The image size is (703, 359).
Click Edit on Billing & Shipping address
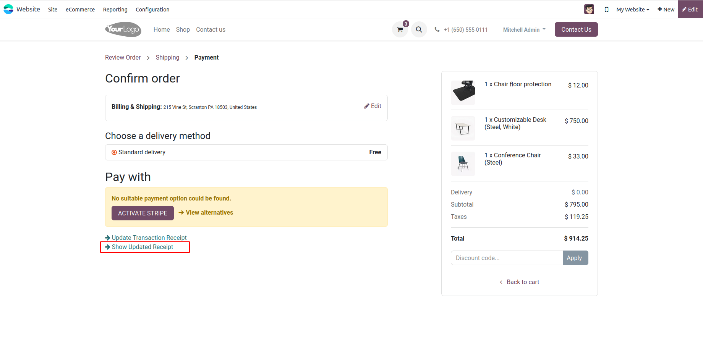[x=373, y=106]
